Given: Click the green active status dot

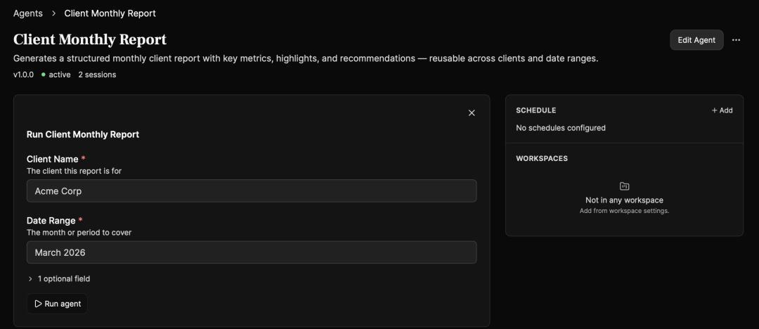Looking at the screenshot, I should pyautogui.click(x=44, y=75).
